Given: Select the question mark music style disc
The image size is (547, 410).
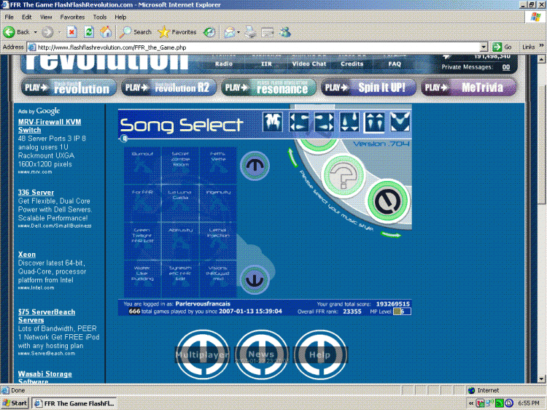Looking at the screenshot, I should pyautogui.click(x=344, y=176).
